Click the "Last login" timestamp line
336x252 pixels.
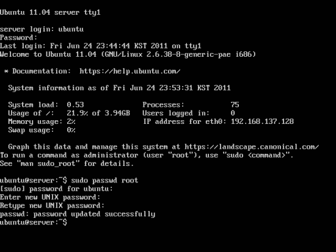[x=101, y=46]
